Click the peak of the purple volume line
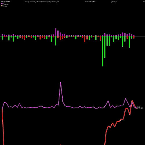This screenshot has height=145, width=145. (61, 82)
